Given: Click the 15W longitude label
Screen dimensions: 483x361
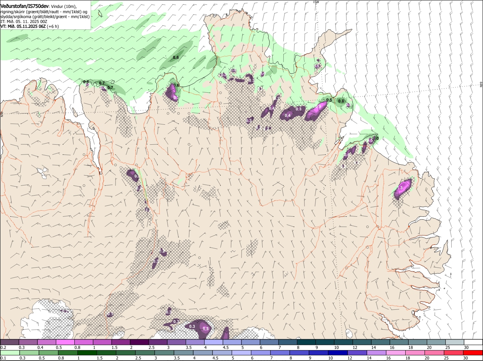Looking at the screenshot, I should point(316,2).
